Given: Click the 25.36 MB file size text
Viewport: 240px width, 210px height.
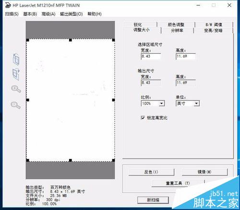Looking at the screenshot, I should [x=59, y=196].
